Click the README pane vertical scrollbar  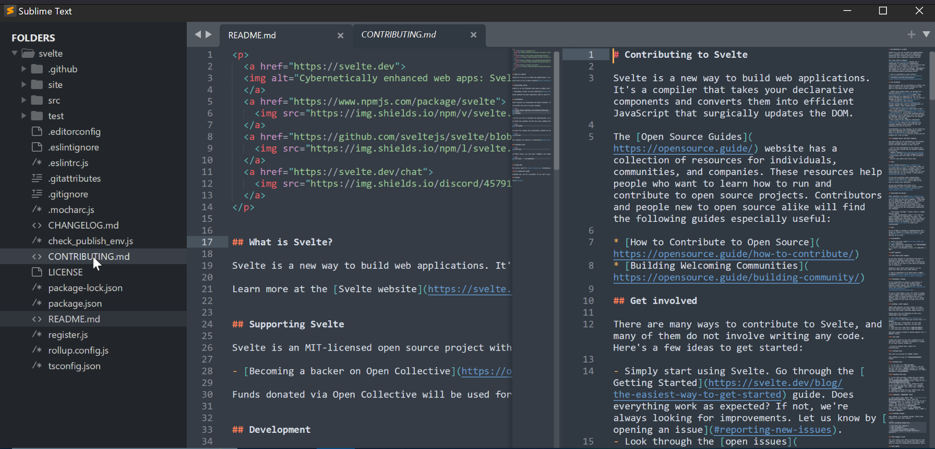tap(556, 110)
